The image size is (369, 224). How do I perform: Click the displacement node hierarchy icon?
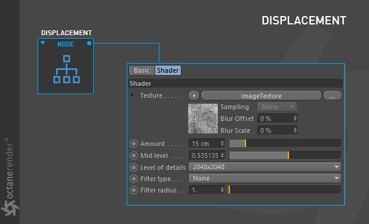[x=66, y=69]
